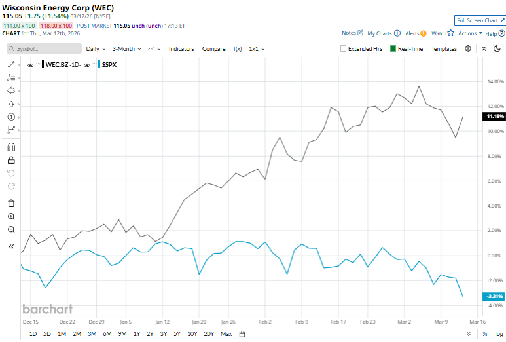Zoom out with the magnifier minus icon
Image resolution: width=506 pixels, height=342 pixels.
point(11,229)
